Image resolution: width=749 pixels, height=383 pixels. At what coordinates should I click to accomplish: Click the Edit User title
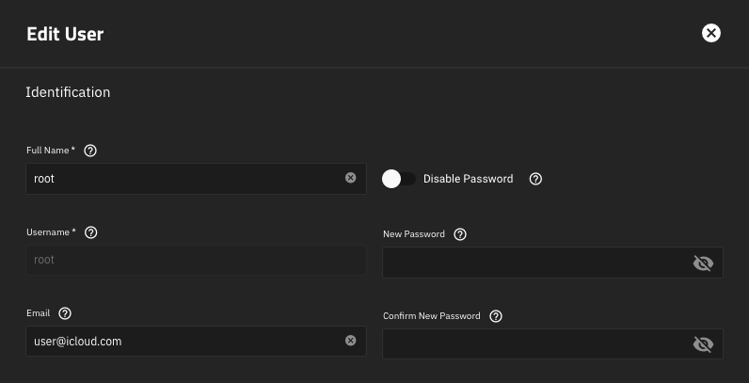65,34
